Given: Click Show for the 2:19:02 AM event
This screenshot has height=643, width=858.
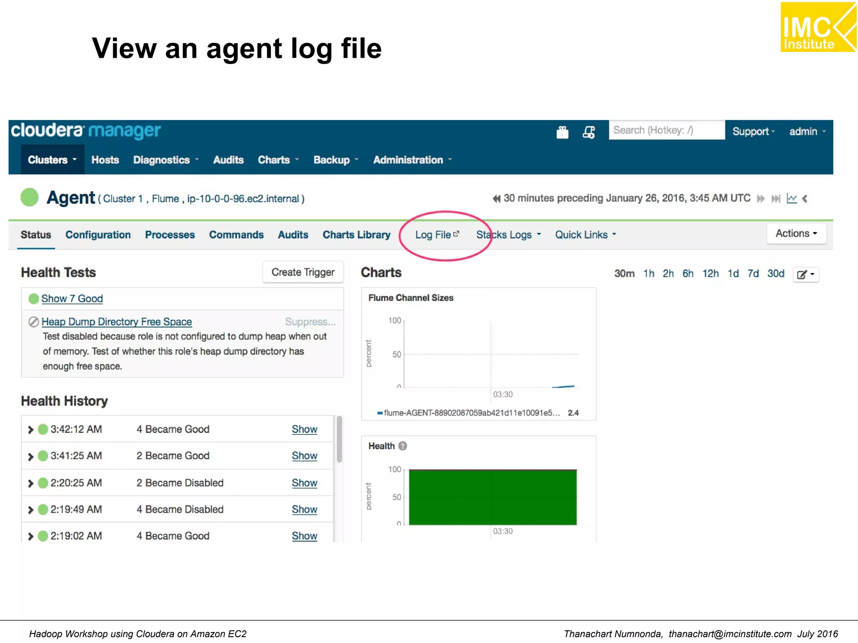Looking at the screenshot, I should pyautogui.click(x=305, y=536).
